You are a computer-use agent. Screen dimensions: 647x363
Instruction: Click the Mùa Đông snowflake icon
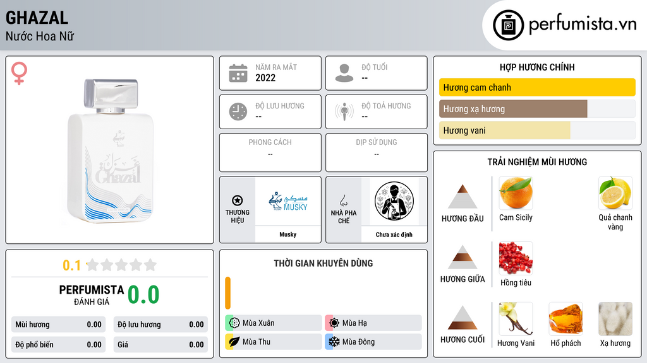334,342
